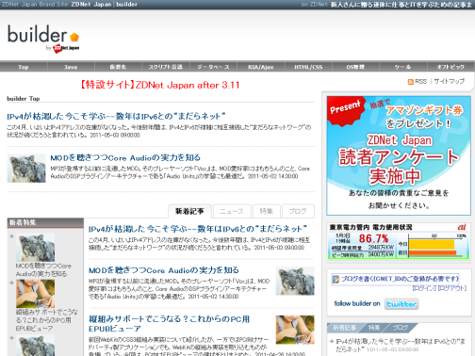Switch to the 特集 tab in main content

pyautogui.click(x=267, y=211)
